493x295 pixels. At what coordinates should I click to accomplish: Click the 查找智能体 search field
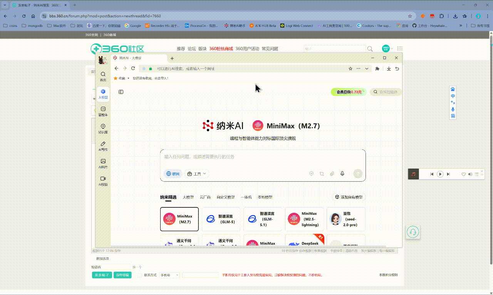386,92
